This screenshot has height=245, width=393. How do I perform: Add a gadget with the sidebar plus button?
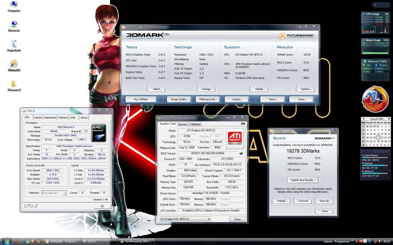[375, 5]
